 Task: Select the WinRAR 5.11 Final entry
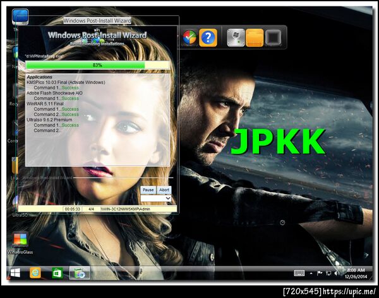tap(45, 104)
